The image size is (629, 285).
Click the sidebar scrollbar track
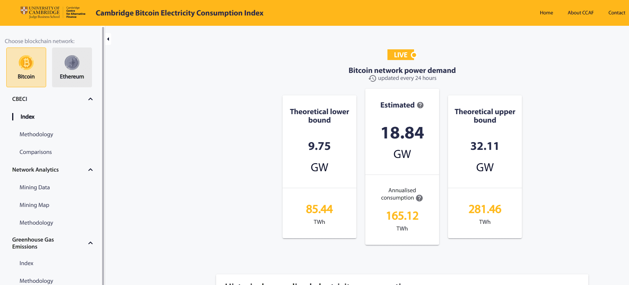[102, 147]
